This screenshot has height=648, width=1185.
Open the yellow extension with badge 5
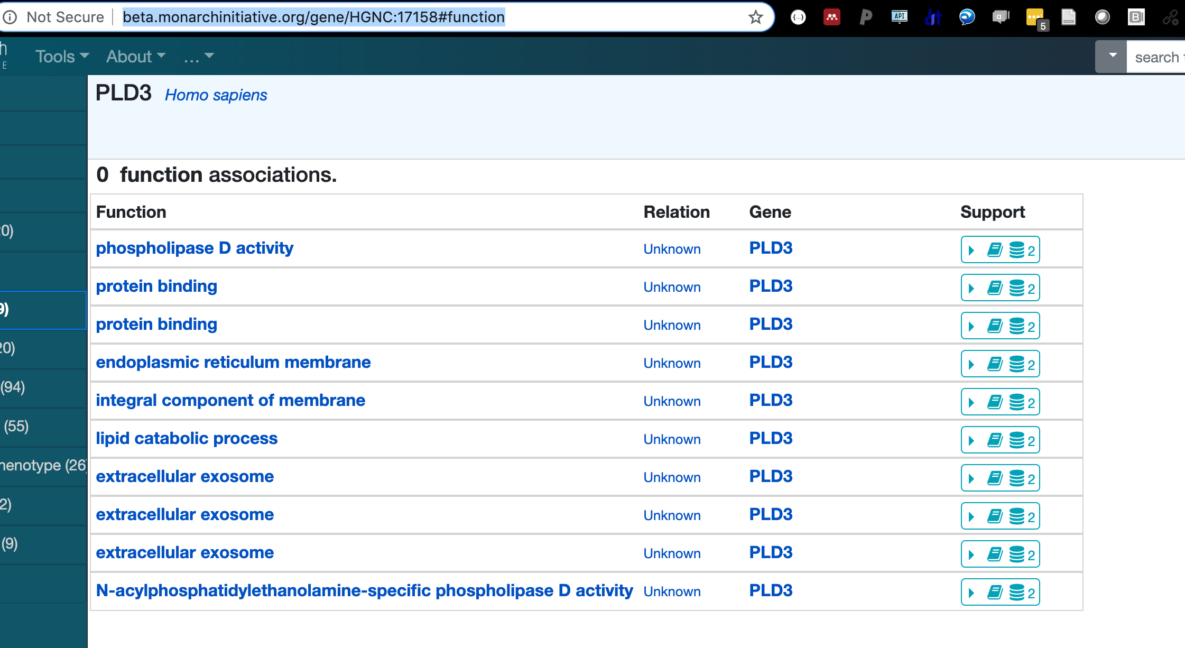click(x=1035, y=17)
